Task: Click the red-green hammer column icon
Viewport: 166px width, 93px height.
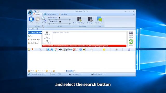Action: point(56,49)
